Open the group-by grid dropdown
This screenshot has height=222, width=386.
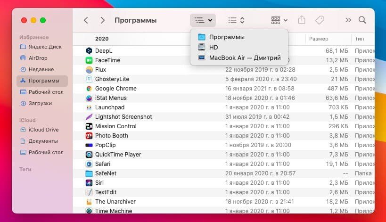279,20
